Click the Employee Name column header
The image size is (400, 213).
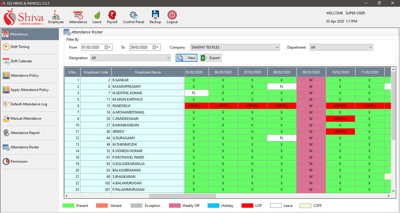(148, 72)
